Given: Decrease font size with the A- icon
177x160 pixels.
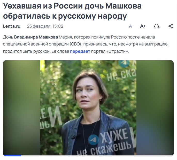Looking at the screenshot, I should pos(131,26).
